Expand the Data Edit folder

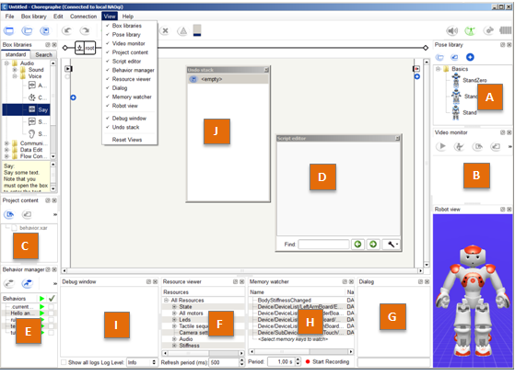(x=6, y=150)
